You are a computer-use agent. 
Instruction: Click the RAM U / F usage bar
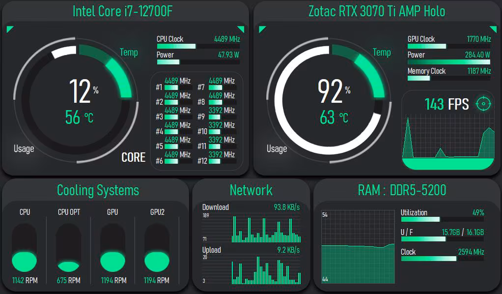pos(443,239)
